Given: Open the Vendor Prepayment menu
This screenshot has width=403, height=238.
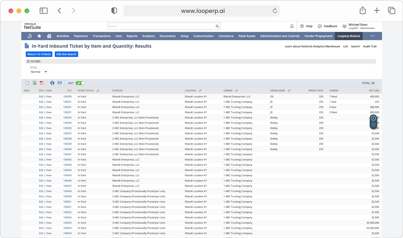Looking at the screenshot, I should [x=319, y=36].
